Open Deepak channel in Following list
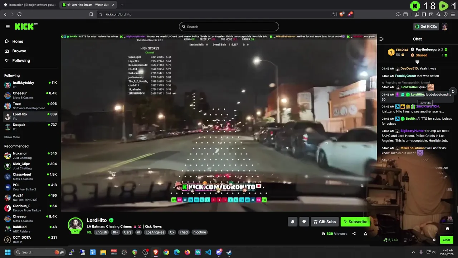Viewport: 458px width, 258px height. point(30,127)
